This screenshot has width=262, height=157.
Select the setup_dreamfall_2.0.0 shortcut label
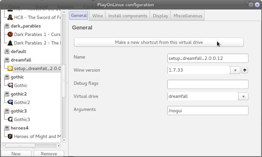point(37,68)
